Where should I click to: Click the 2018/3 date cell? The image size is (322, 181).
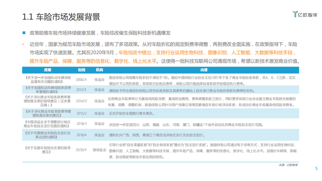point(82,124)
